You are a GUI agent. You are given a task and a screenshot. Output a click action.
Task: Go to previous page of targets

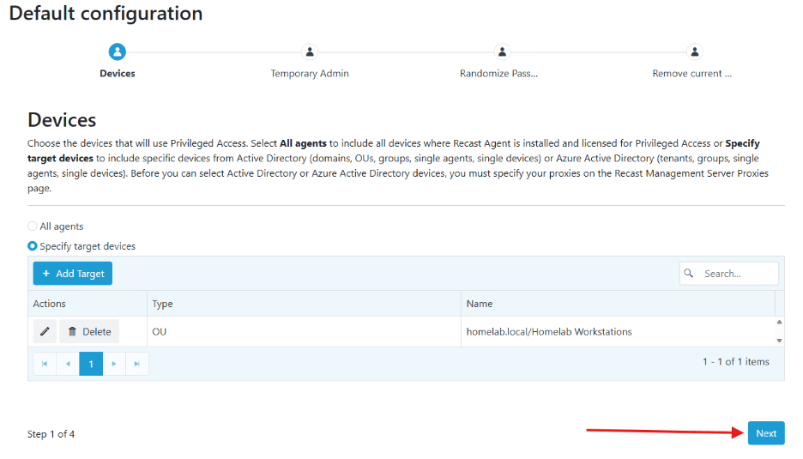coord(68,364)
